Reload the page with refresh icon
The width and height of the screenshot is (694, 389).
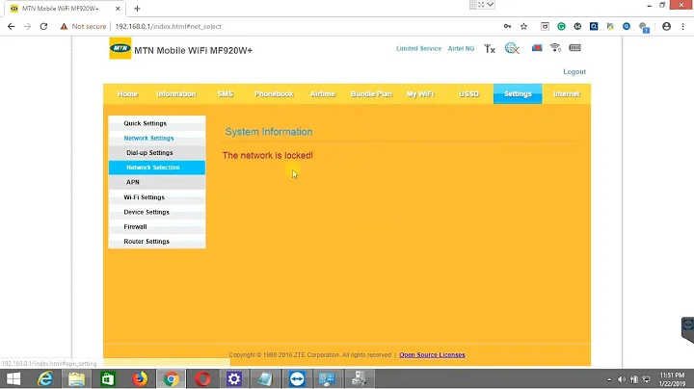[43, 27]
